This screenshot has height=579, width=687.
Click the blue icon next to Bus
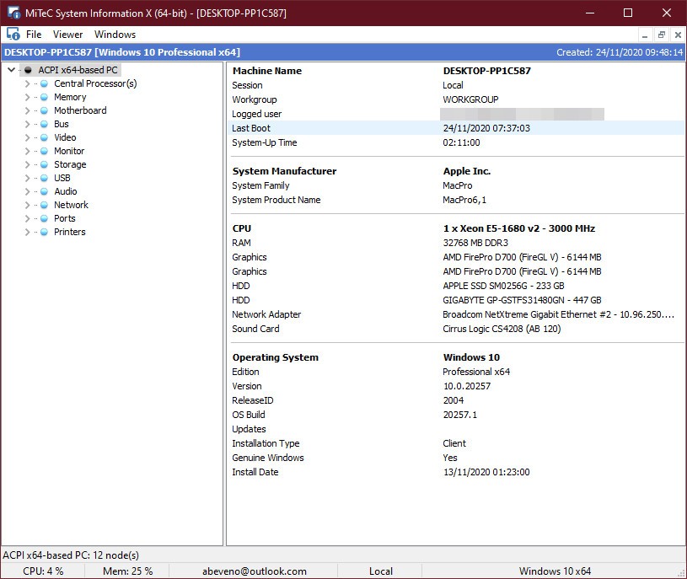tap(44, 125)
